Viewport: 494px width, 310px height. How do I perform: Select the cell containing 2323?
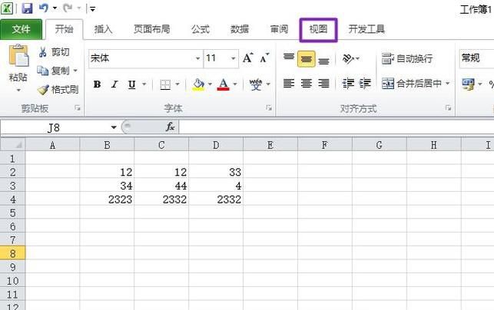tap(107, 200)
